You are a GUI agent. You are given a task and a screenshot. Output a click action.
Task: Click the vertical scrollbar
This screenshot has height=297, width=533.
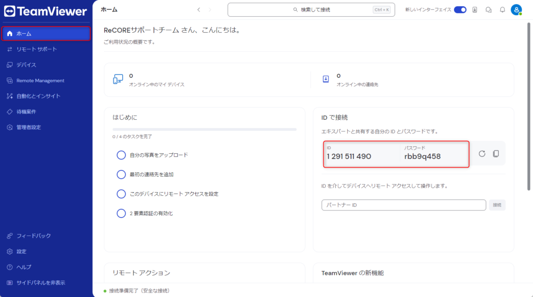529,106
